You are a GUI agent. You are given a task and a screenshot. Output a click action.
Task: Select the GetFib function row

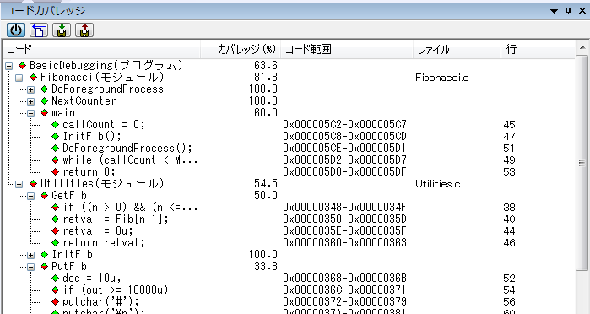(289, 195)
